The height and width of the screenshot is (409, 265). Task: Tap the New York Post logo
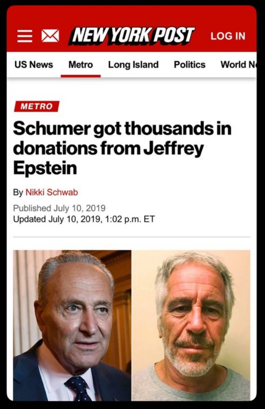(x=131, y=36)
